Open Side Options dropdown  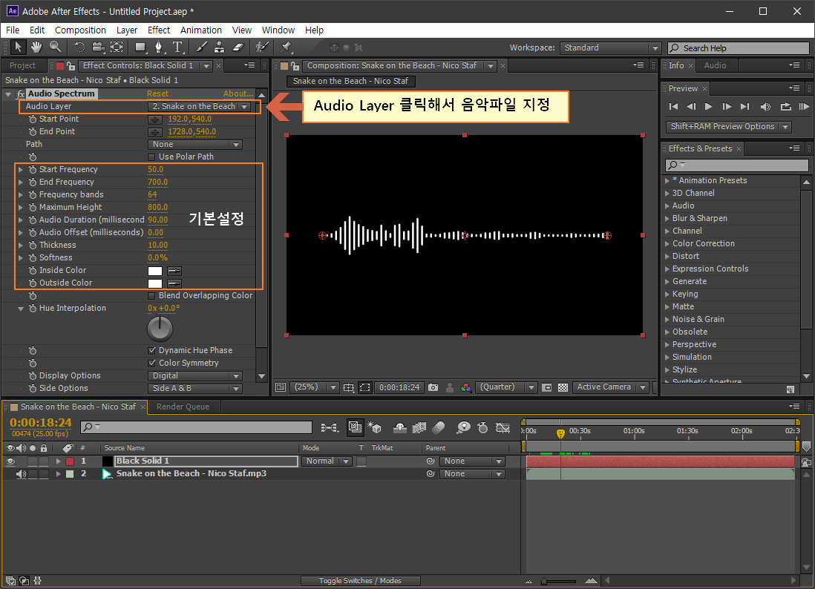pyautogui.click(x=195, y=389)
